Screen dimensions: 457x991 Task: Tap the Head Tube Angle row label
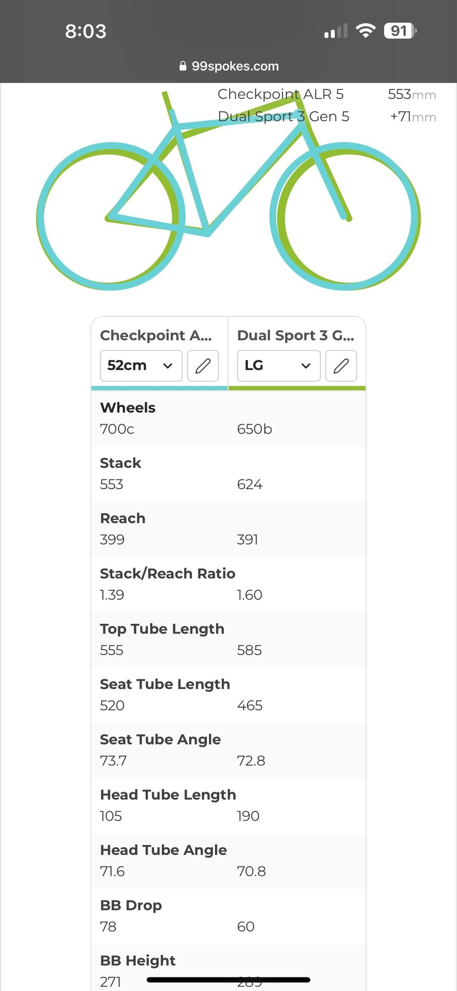click(x=163, y=850)
